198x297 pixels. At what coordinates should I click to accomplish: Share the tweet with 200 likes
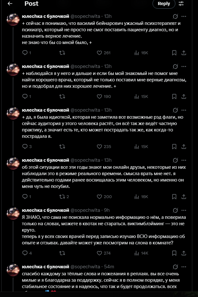[x=184, y=197]
